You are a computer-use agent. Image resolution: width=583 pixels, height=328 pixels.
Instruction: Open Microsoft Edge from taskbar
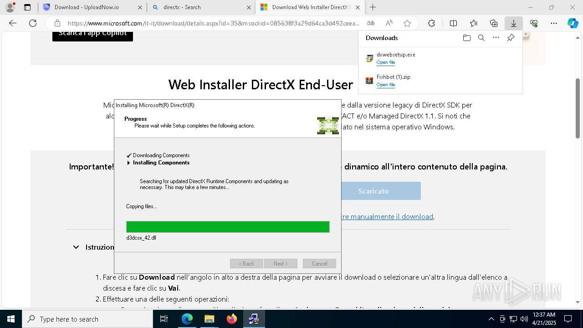pos(187,319)
